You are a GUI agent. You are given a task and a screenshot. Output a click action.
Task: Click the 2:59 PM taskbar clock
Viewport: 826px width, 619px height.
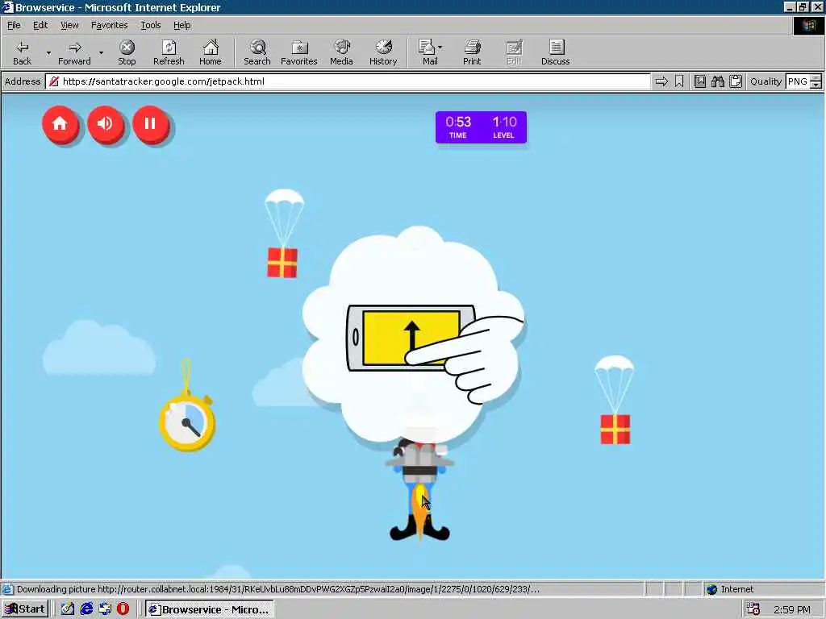tap(792, 609)
